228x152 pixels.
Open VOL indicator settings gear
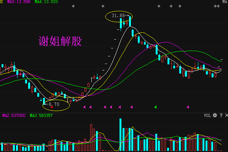215,115
